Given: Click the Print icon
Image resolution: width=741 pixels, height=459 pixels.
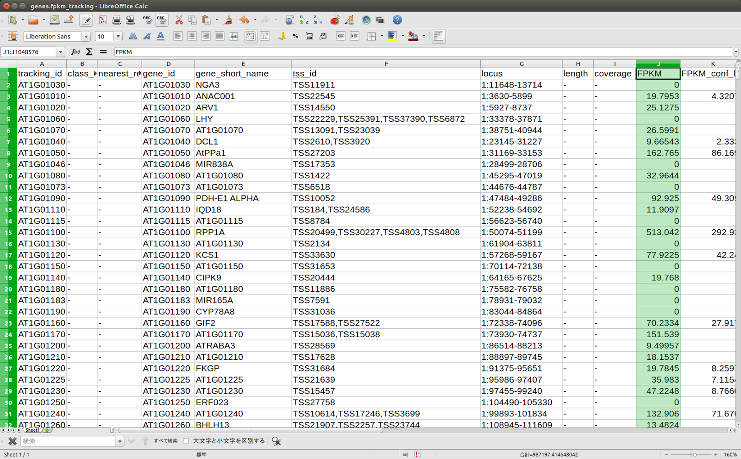Looking at the screenshot, I should click(117, 20).
